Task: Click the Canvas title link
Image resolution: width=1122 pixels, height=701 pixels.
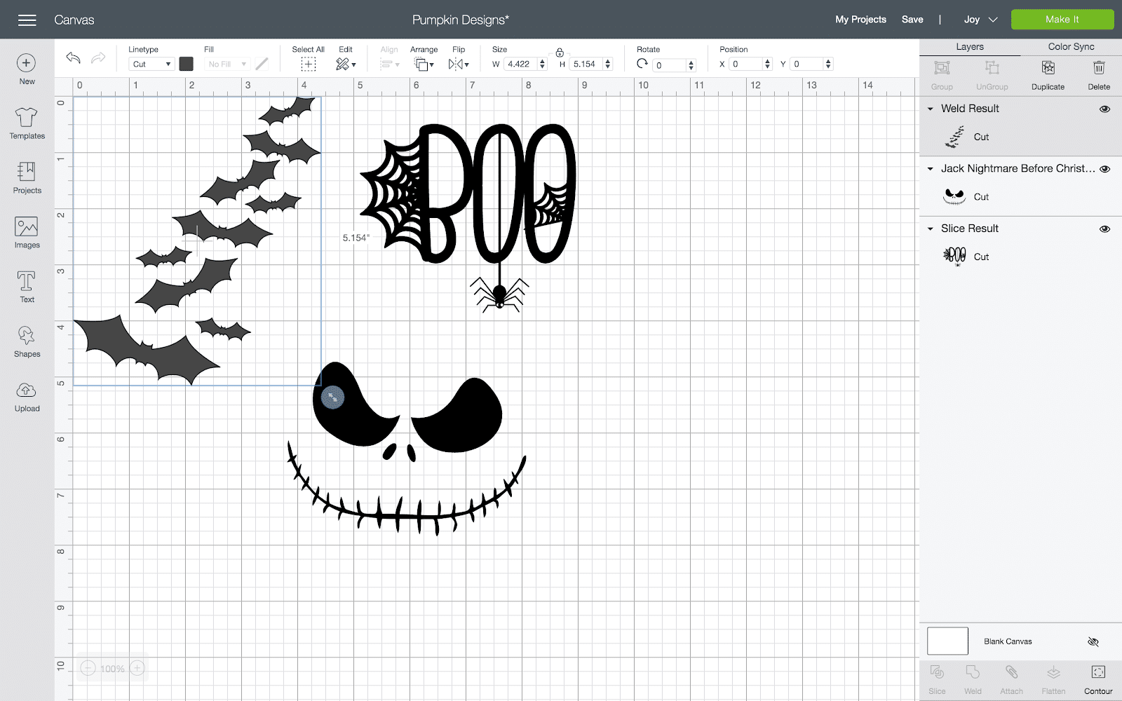Action: [x=74, y=20]
